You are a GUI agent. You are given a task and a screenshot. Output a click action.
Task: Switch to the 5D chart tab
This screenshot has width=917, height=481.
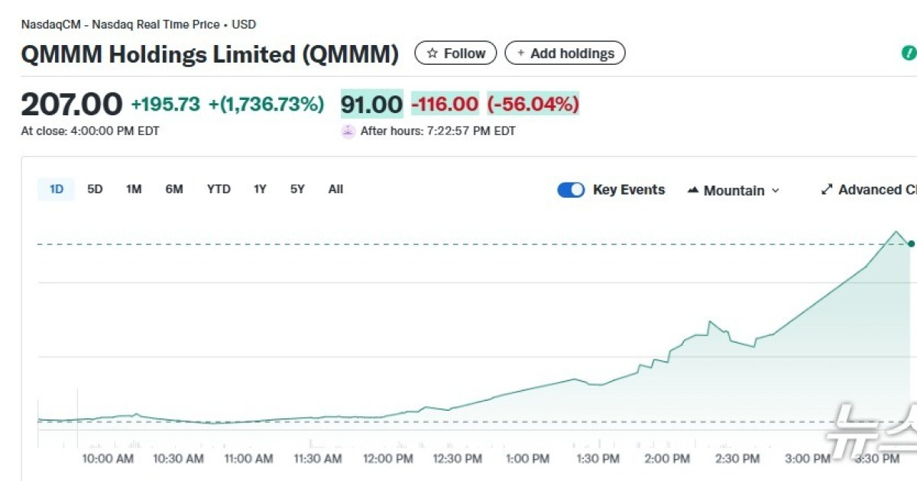[x=94, y=189]
